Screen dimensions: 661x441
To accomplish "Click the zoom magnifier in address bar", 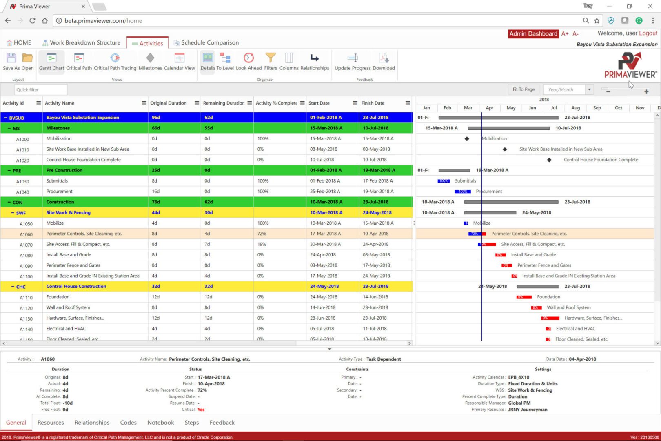I will coord(586,20).
